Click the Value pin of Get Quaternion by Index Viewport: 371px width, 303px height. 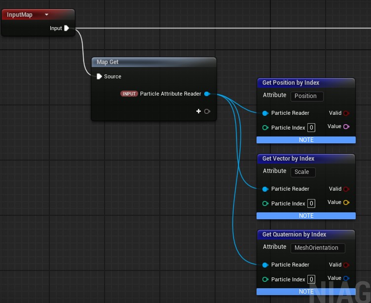pos(346,278)
